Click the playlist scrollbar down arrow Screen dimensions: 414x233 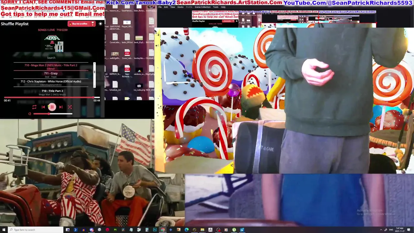(x=94, y=86)
